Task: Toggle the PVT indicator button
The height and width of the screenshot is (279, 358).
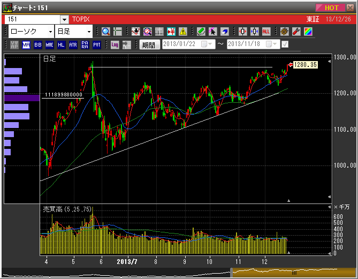Action: [97, 45]
